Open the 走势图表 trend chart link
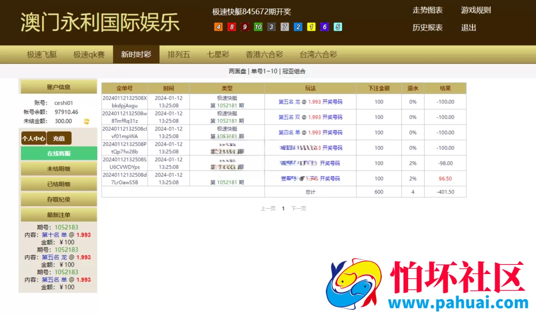 pos(427,10)
